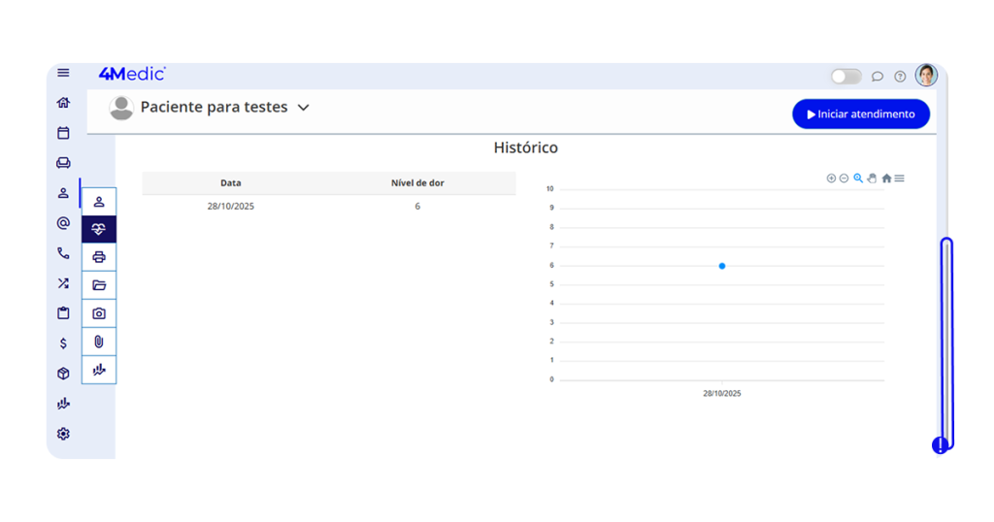Click the chart zoom in plus icon
Viewport: 994px width, 522px height.
831,179
